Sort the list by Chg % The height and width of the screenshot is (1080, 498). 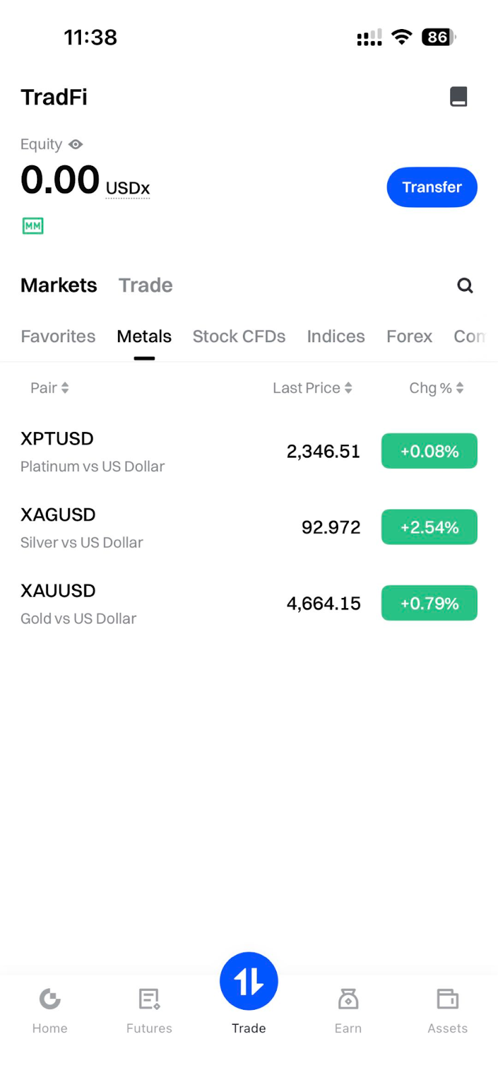436,388
